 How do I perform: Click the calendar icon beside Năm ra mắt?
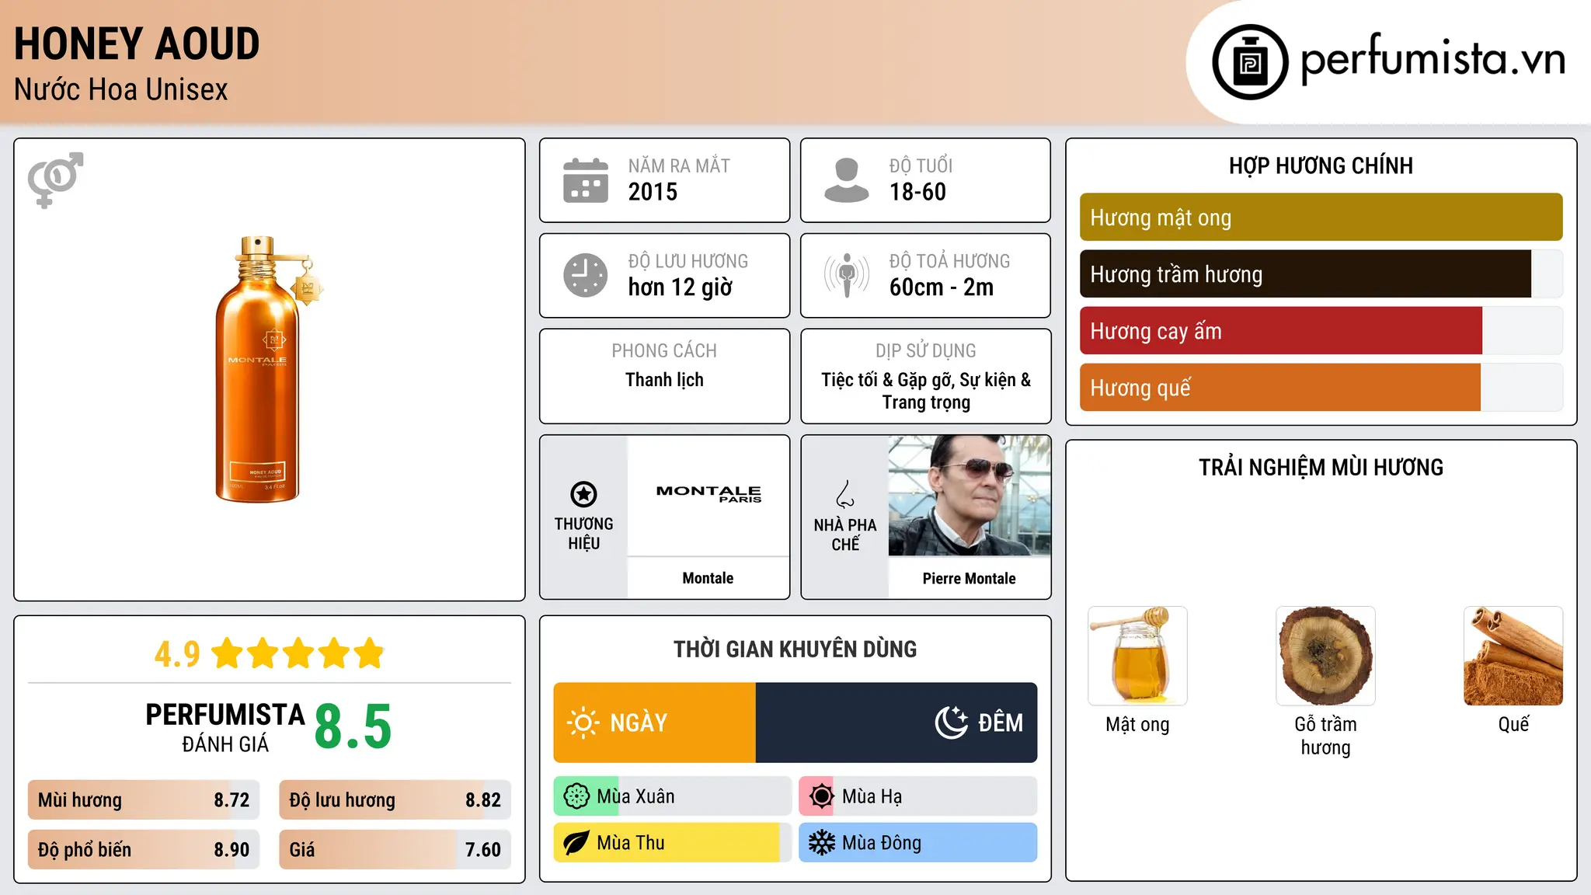[586, 180]
